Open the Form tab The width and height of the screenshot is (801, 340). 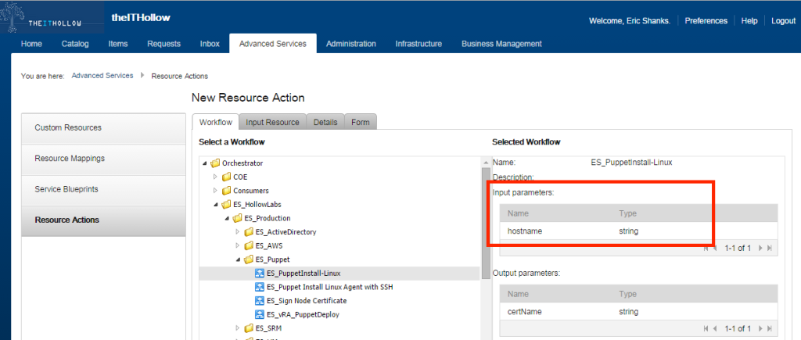point(360,122)
